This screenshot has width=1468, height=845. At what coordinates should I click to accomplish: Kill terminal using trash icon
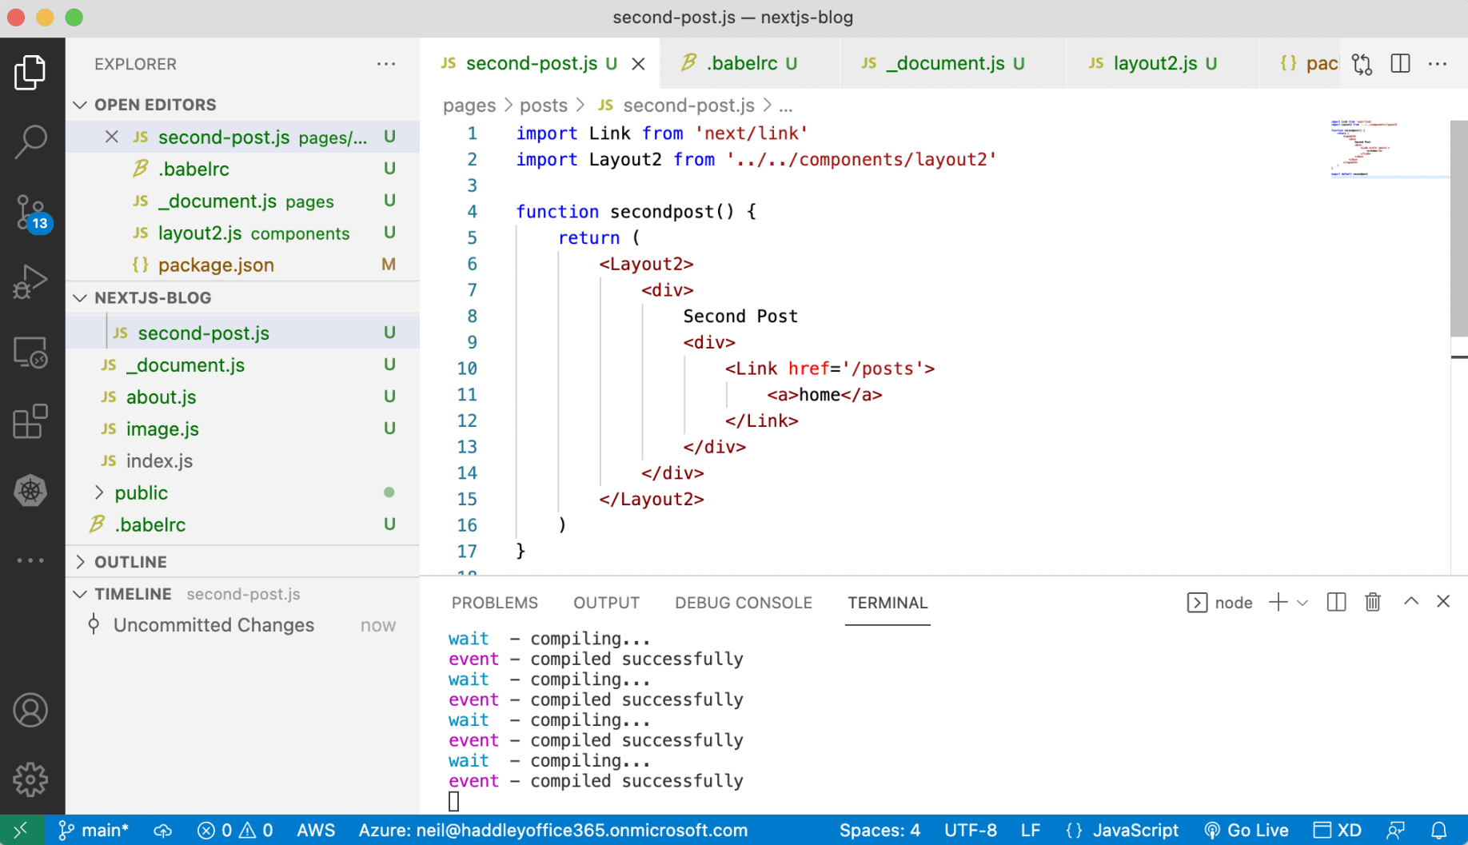(1373, 602)
